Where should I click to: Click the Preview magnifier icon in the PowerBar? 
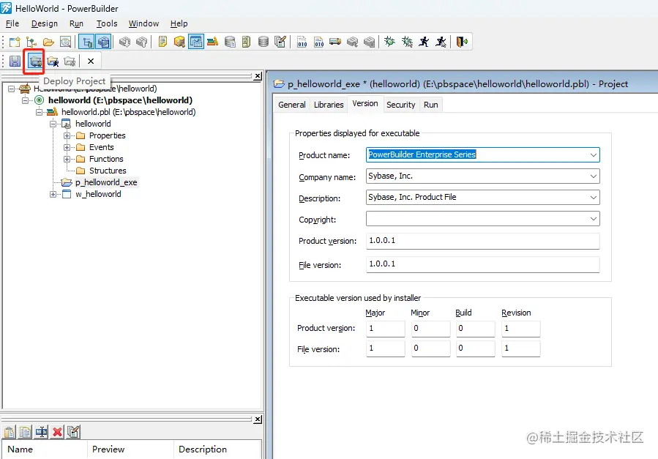click(x=65, y=42)
